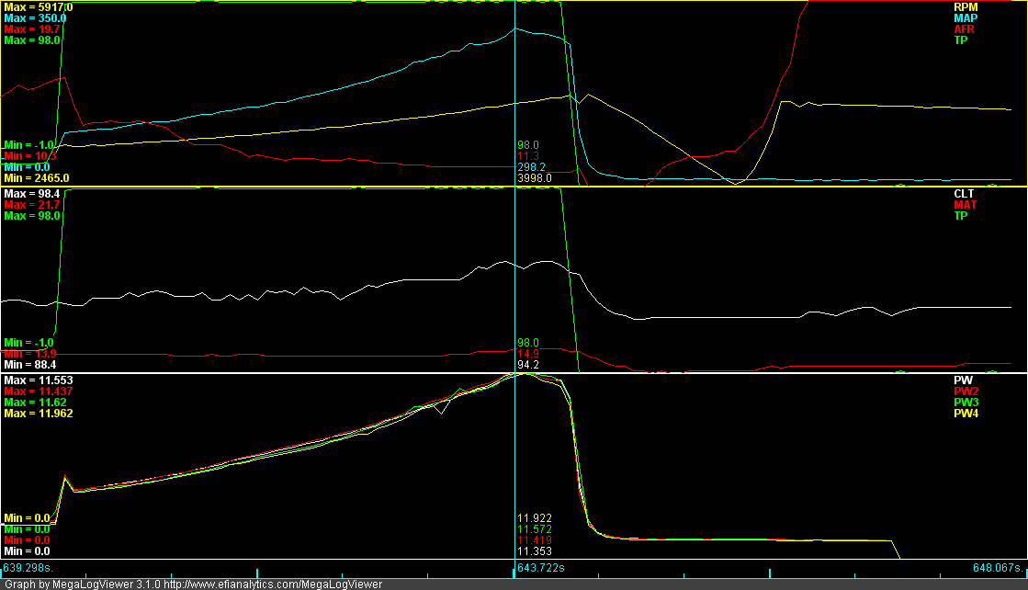Screen dimensions: 1028x590
Task: Select the red PW2 legend label
Action: point(966,391)
